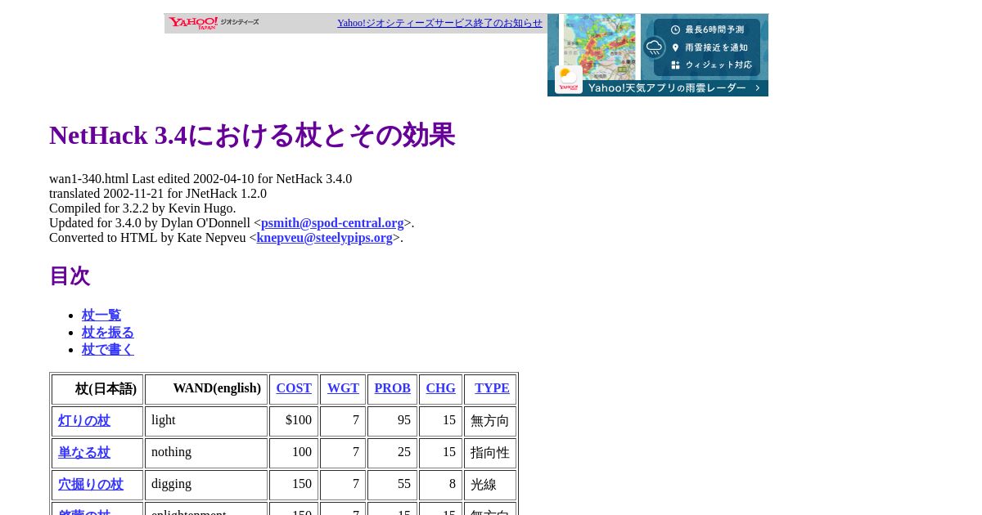Screen dimensions: 982x515
Task: Open the rain radar map thumbnail in ad
Action: tap(600, 47)
